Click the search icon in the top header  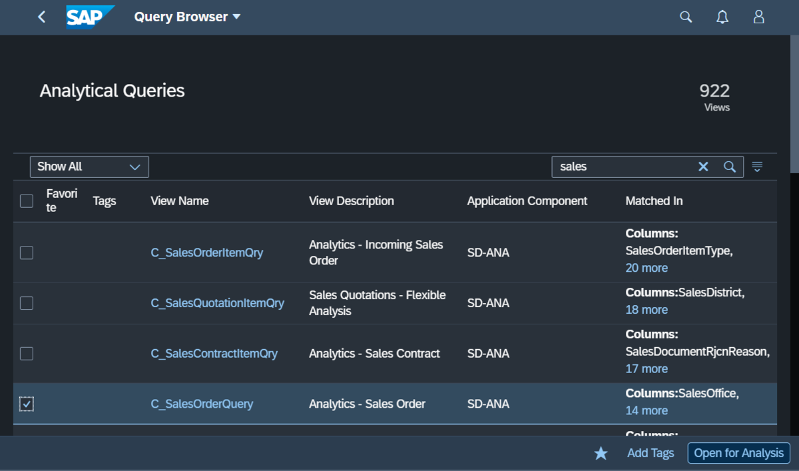[685, 17]
